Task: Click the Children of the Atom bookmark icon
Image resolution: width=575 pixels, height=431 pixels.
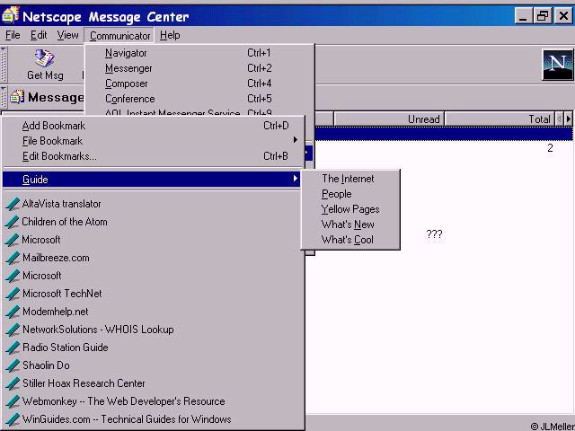Action: point(13,222)
